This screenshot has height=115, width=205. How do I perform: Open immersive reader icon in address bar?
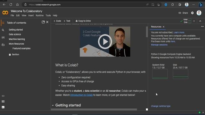pyautogui.click(x=153, y=5)
